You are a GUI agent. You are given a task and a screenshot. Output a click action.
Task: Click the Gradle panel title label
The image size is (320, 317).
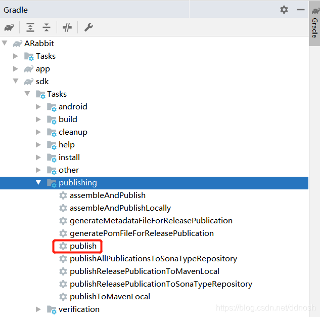coord(16,10)
